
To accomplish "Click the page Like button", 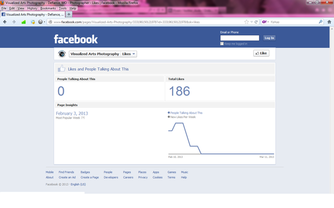I will [261, 53].
